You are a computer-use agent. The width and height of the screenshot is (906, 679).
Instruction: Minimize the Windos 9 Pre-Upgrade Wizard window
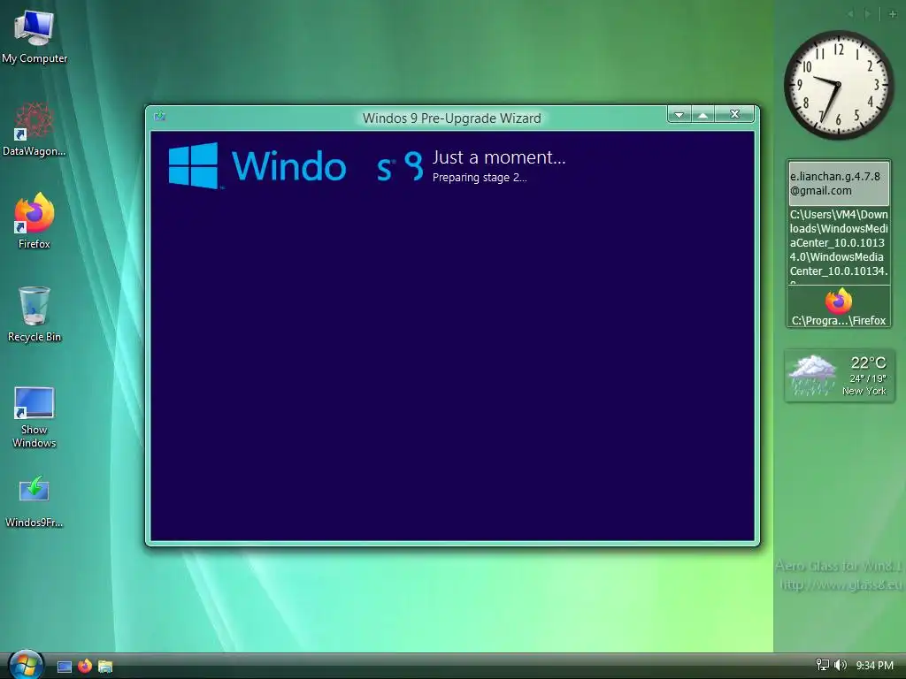click(679, 114)
